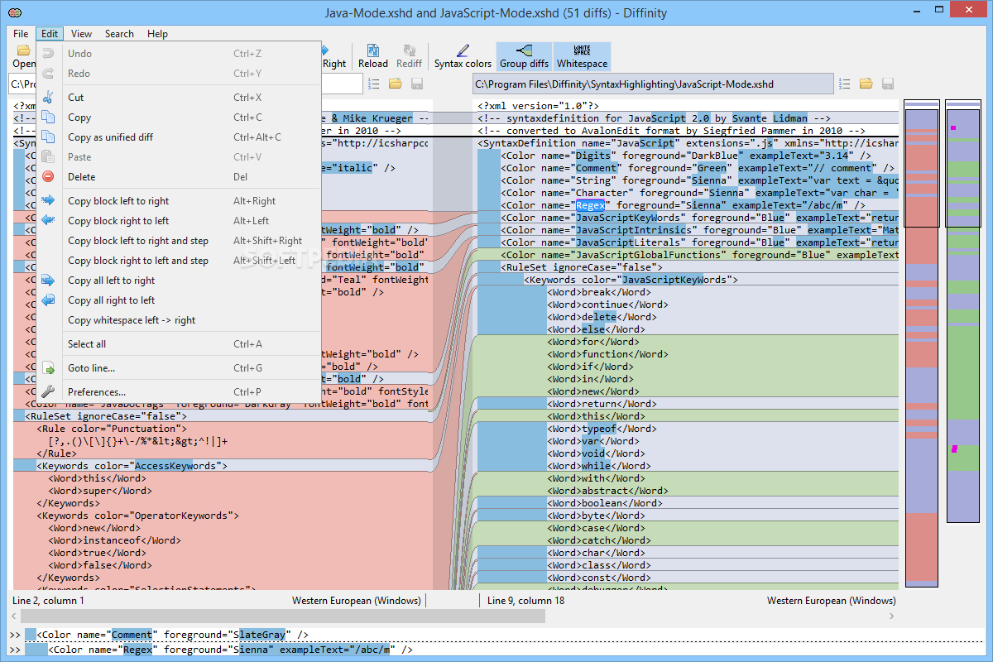This screenshot has width=993, height=662.
Task: Click the horizontal scrollbar left arrow
Action: 15,616
